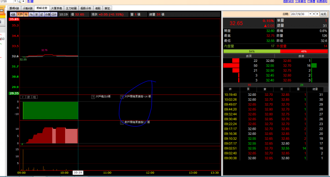This screenshot has height=177, width=330.
Task: Select the 柱 bar style button
Action: (34, 97)
